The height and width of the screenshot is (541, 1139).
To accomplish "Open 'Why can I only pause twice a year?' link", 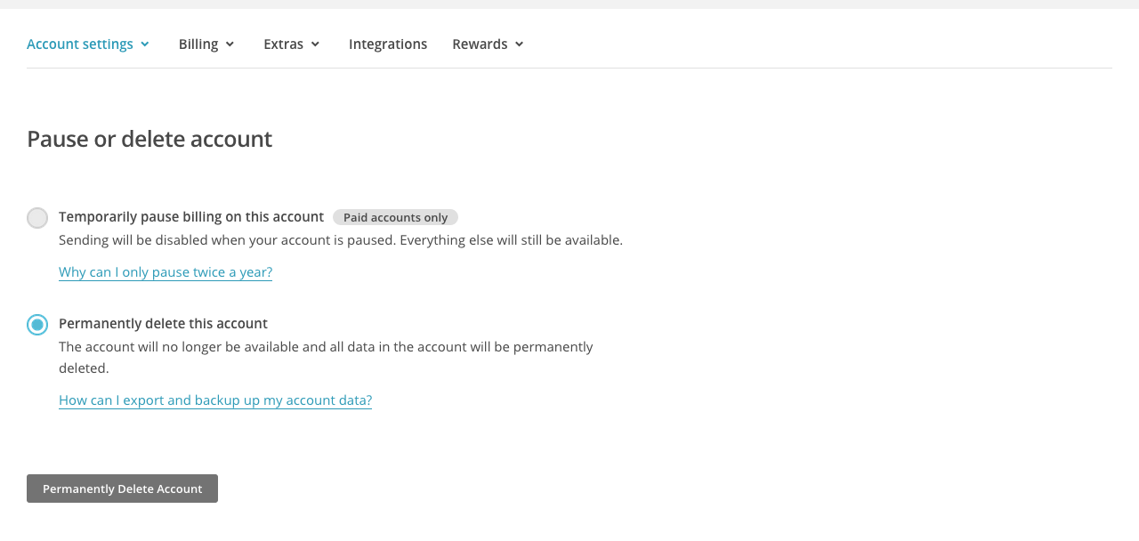I will pos(166,271).
